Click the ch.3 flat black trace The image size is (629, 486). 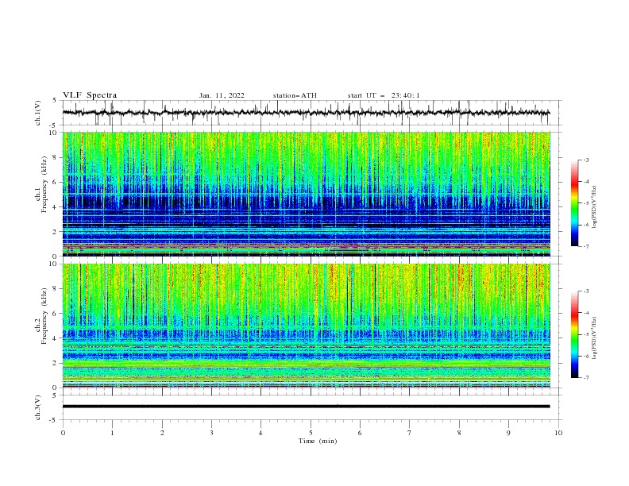tap(306, 407)
